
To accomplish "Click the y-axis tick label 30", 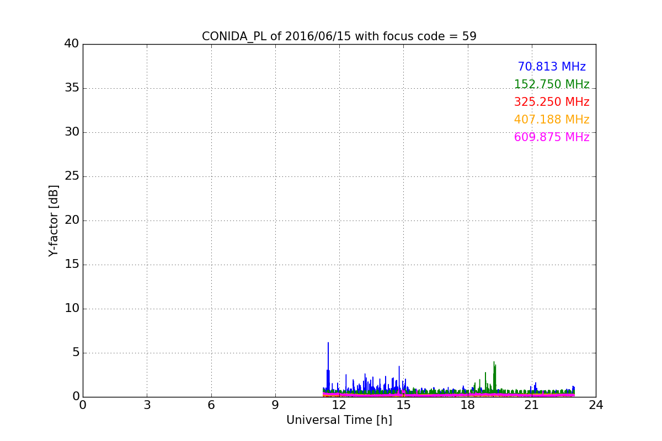I will click(72, 132).
